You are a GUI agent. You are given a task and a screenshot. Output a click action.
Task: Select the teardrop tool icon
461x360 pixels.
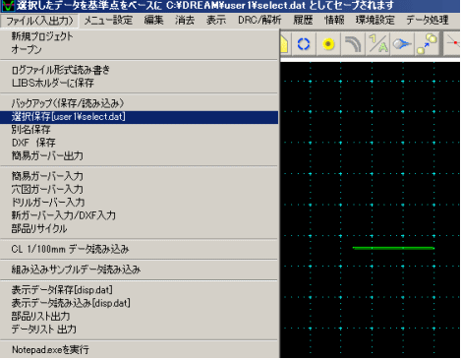pos(402,44)
